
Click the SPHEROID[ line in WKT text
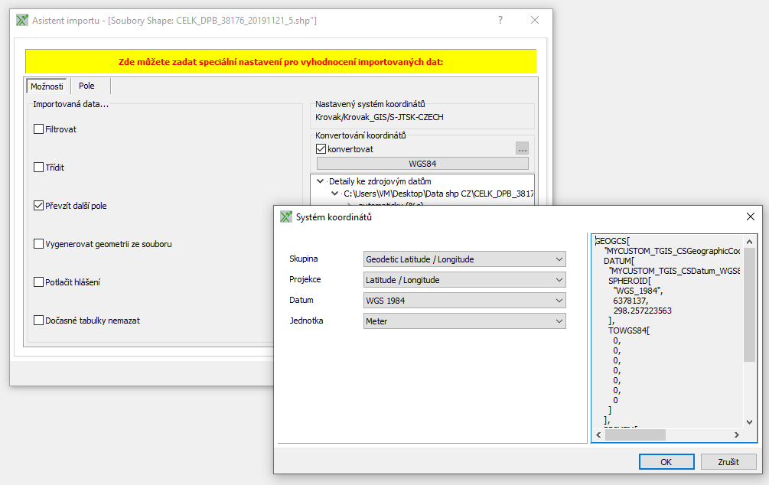coord(630,281)
